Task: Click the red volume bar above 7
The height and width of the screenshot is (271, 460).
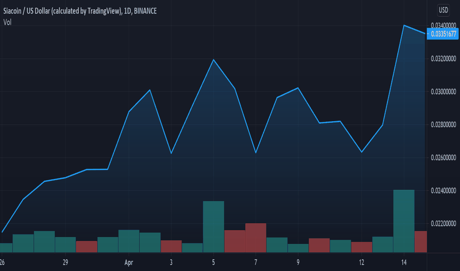Action: (x=256, y=238)
